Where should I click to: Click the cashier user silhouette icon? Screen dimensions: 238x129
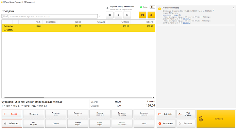pyautogui.click(x=107, y=8)
